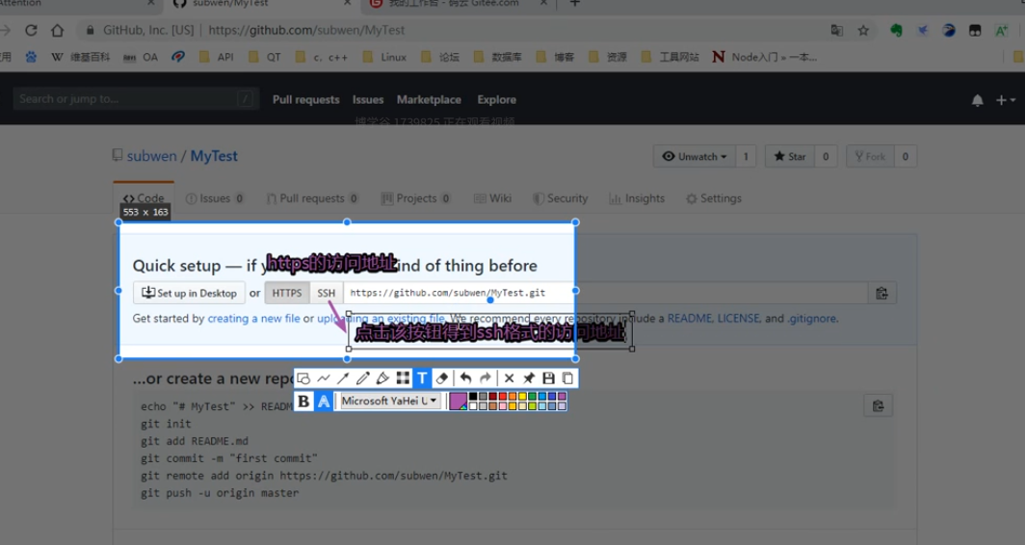
Task: Open the Code repository tab
Action: 144,198
